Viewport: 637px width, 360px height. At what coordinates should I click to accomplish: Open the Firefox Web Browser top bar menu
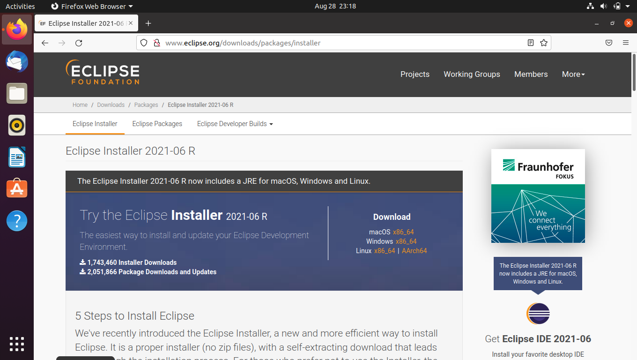[92, 6]
